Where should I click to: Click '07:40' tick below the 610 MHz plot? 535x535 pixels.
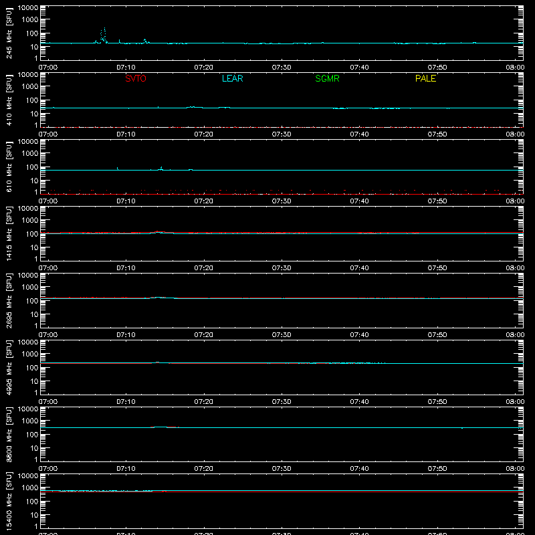tap(359, 201)
